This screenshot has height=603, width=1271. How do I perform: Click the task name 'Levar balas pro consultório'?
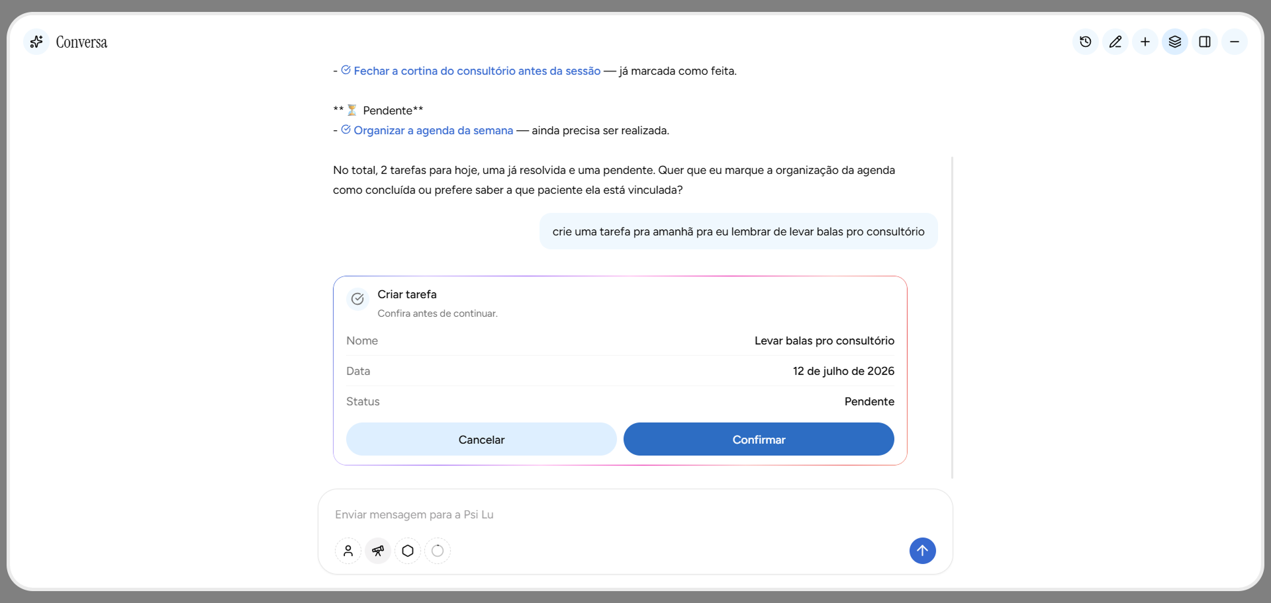824,341
